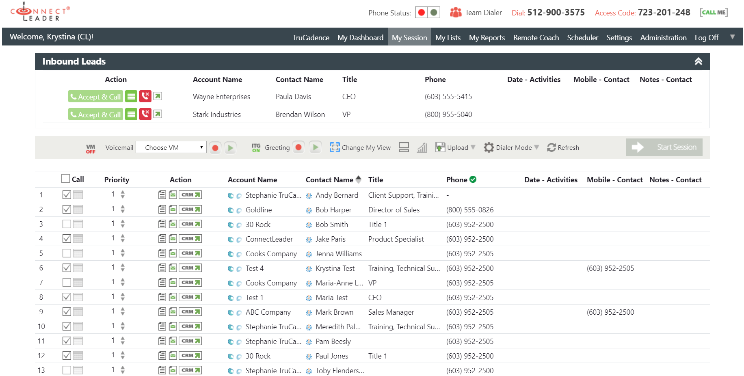Click the signal bars chart icon

tap(422, 147)
